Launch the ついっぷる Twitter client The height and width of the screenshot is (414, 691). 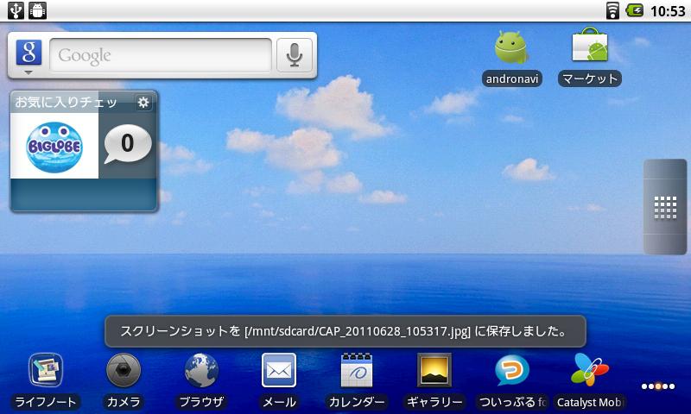coord(512,381)
